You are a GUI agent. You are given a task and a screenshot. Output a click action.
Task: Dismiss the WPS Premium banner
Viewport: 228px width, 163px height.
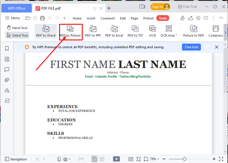click(x=217, y=47)
